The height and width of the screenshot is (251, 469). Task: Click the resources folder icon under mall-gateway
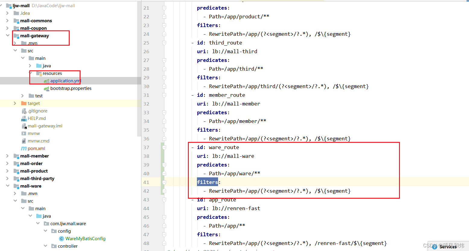tap(39, 73)
